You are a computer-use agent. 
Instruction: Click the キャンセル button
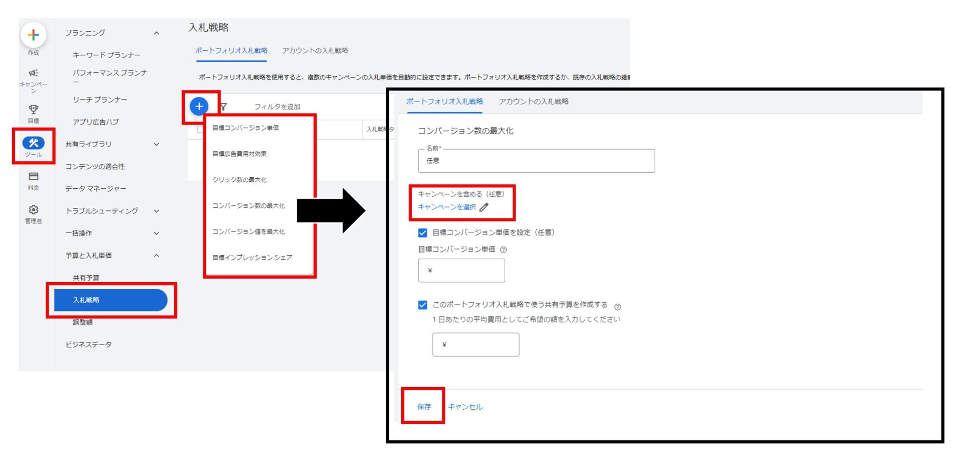(x=465, y=407)
